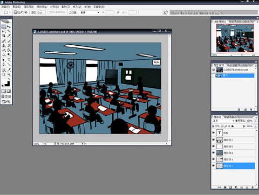The image size is (259, 195).
Task: Click the Navigator zoom slider
Action: pos(242,54)
